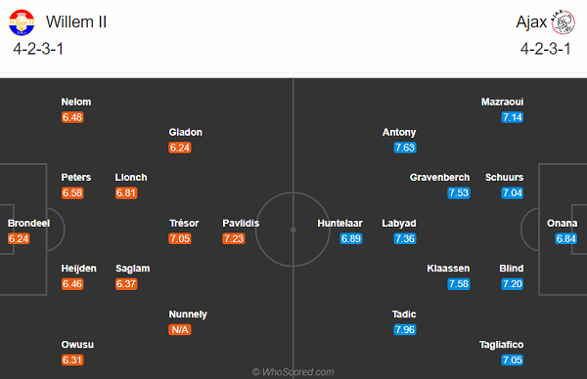Select player name Huntelaar
The height and width of the screenshot is (379, 587).
(x=339, y=223)
